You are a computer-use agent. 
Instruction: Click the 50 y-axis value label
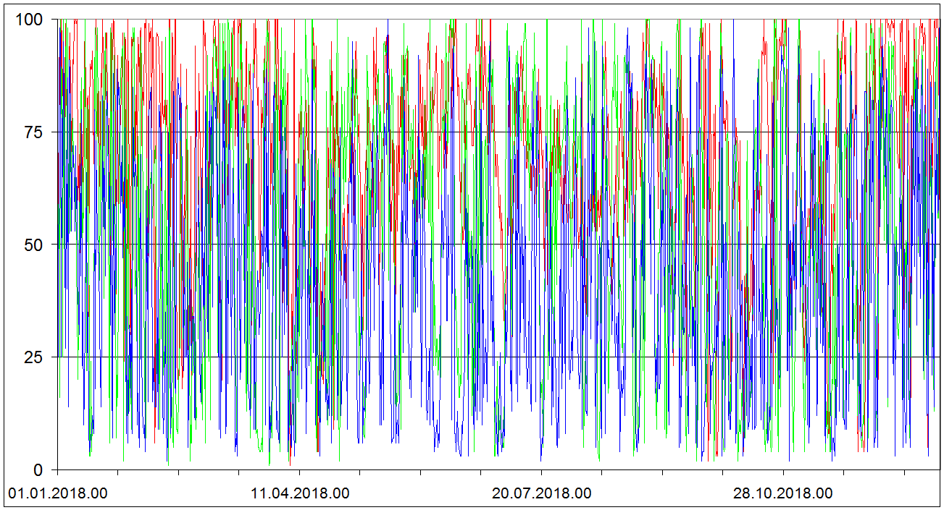(34, 245)
